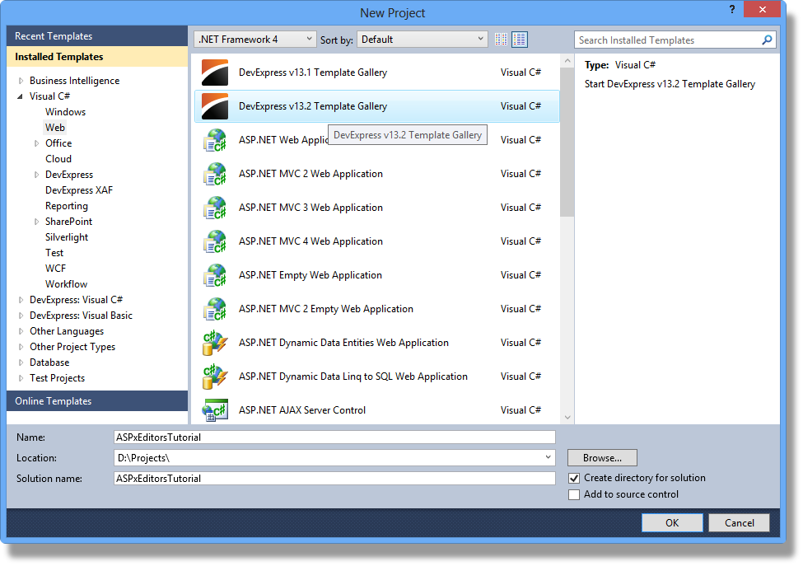803x566 pixels.
Task: Expand the Database node
Action: 21,363
